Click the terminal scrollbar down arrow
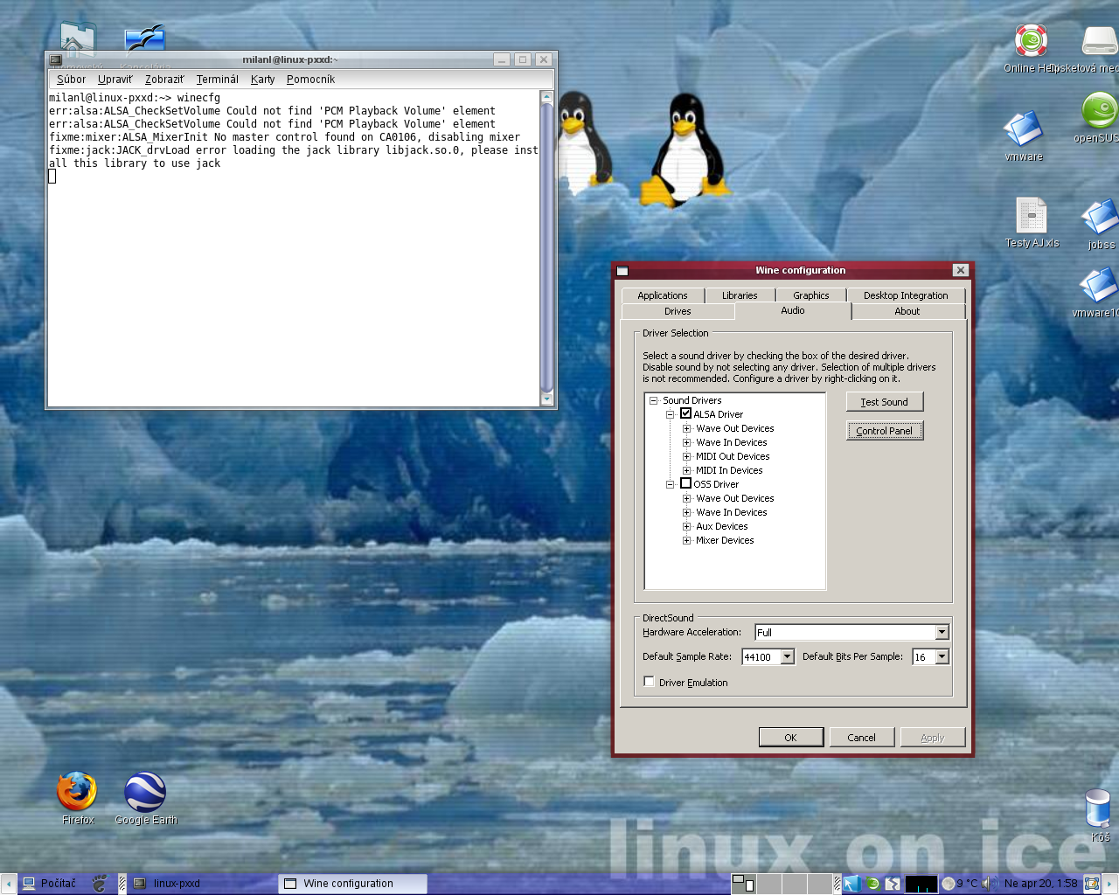 click(x=547, y=399)
